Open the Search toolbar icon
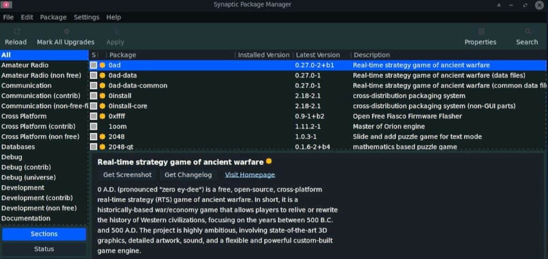 pos(528,32)
